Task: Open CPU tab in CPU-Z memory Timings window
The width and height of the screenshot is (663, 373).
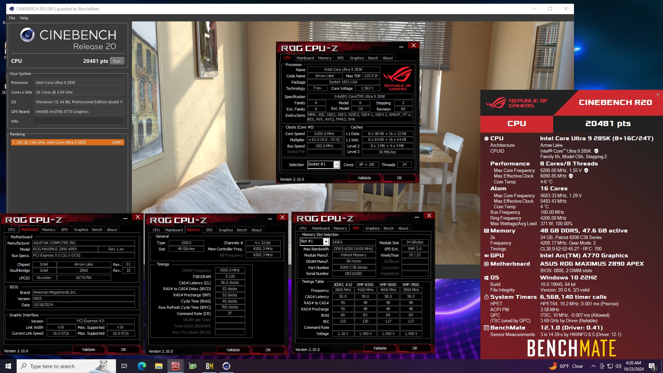Action: pos(156,230)
